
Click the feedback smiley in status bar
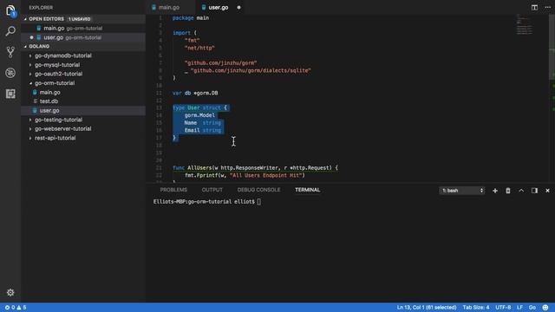point(545,308)
